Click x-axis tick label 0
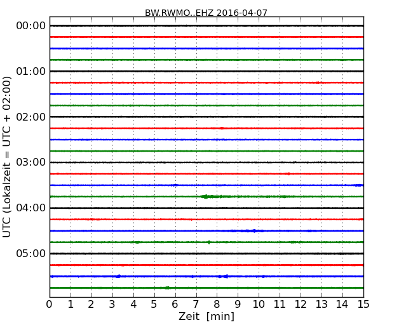This screenshot has height=330, width=413. point(50,305)
